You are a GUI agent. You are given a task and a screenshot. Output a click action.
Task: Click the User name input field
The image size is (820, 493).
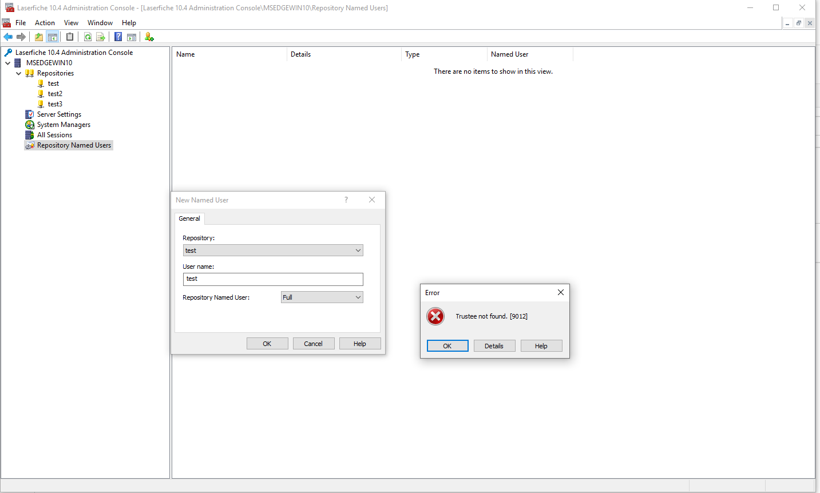[273, 279]
